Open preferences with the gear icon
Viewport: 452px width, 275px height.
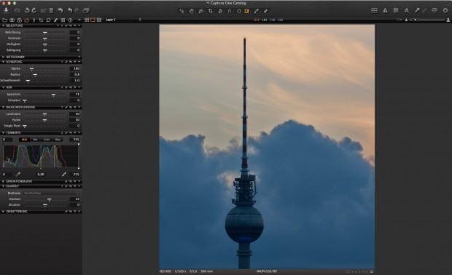pos(445,11)
